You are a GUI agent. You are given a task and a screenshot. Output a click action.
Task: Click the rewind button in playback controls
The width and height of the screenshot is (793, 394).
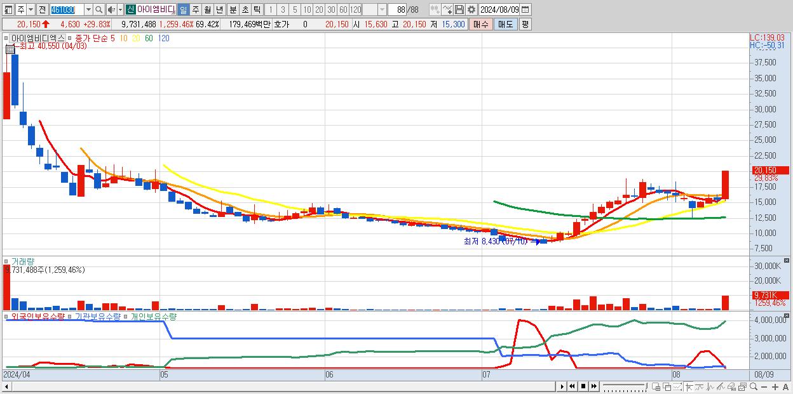point(572,386)
